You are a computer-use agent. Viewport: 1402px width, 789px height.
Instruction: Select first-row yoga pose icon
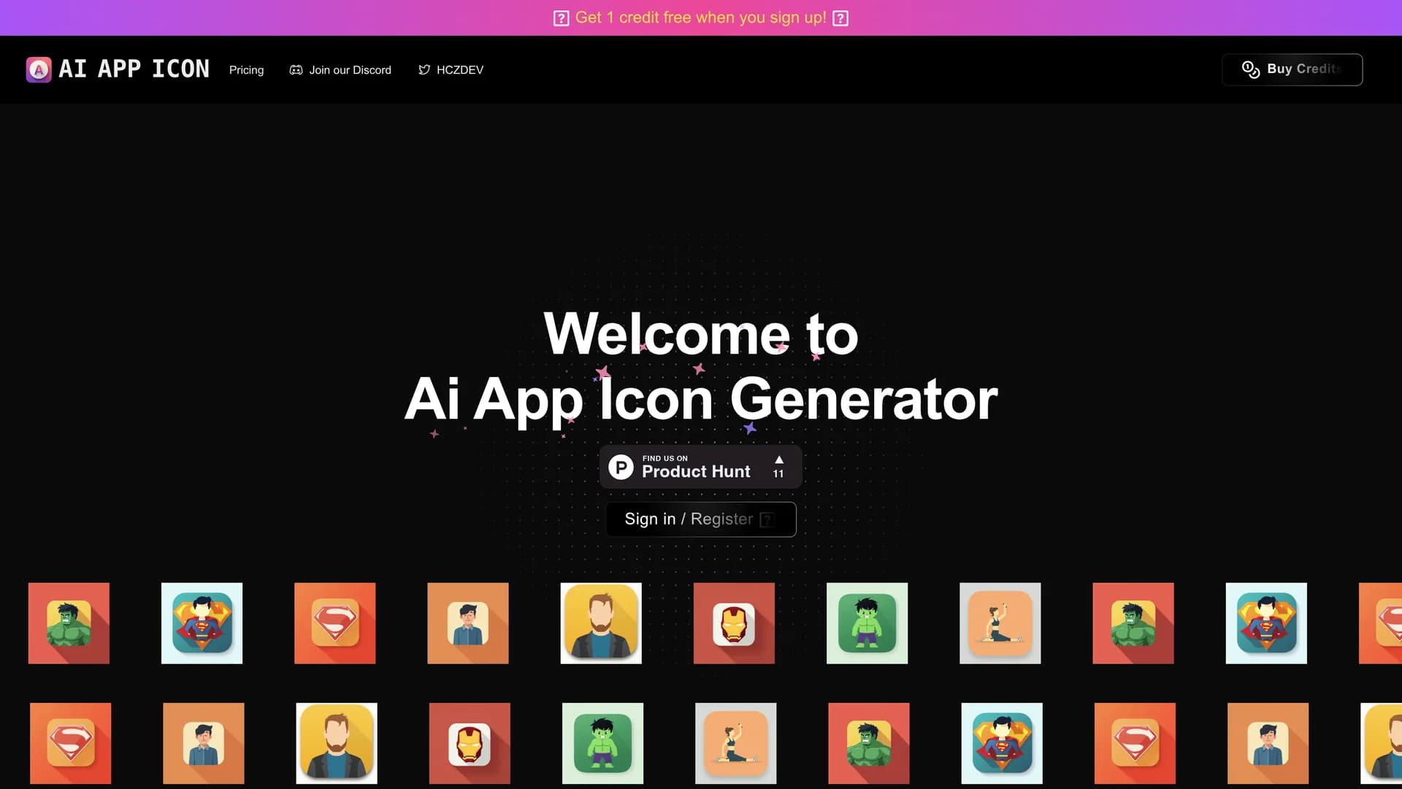click(x=1000, y=623)
